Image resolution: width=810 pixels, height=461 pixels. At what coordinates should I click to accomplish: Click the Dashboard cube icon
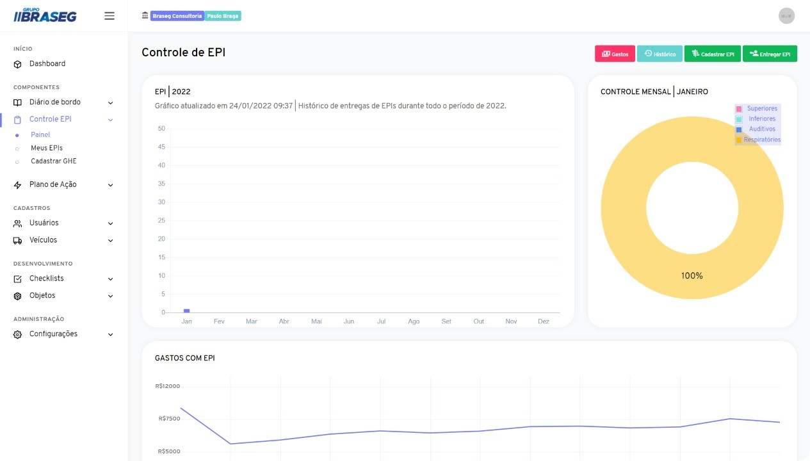pyautogui.click(x=17, y=64)
